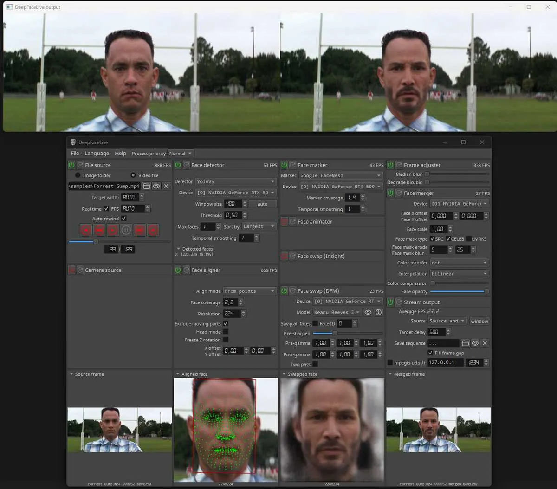Reset the Face detector module settings

(187, 165)
